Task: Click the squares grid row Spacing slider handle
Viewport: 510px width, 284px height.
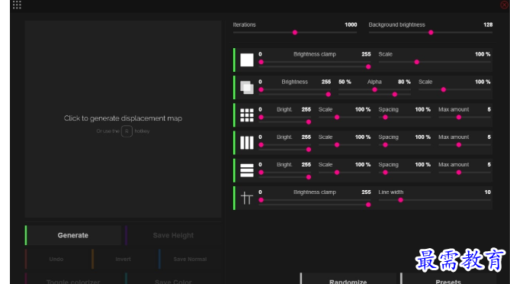Action: point(385,118)
